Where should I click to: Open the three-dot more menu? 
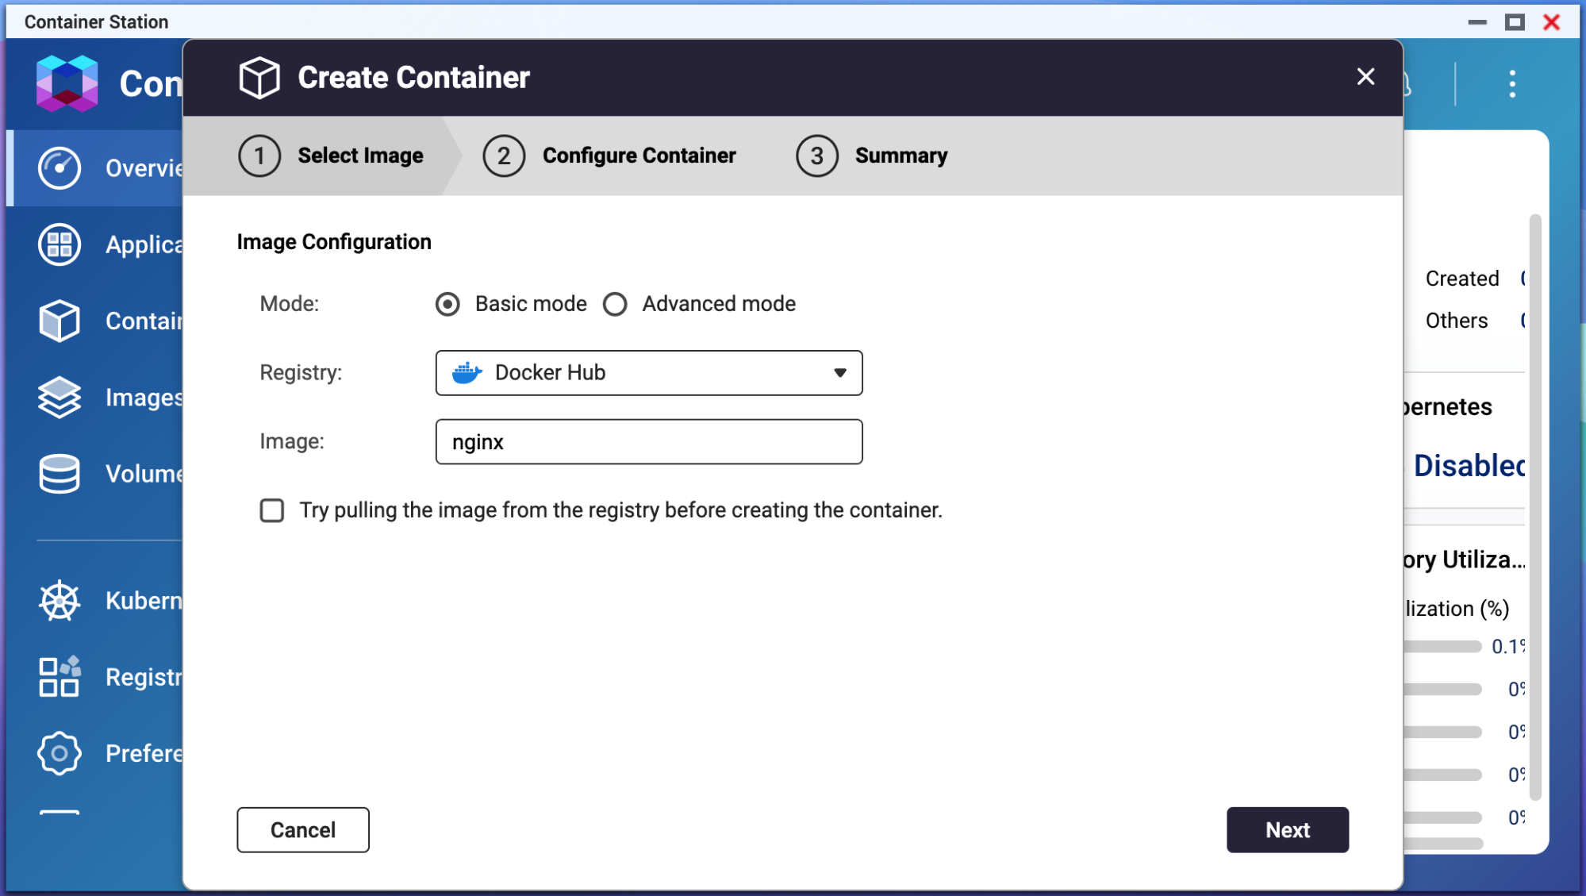[x=1512, y=83]
